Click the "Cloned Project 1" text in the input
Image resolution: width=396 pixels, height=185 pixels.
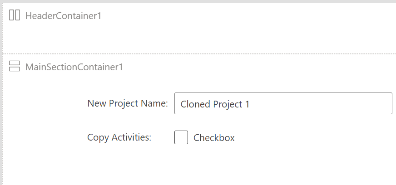pos(215,104)
